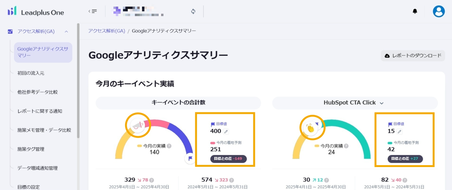This screenshot has height=190, width=452.
Task: Open the user profile avatar
Action: 439,11
